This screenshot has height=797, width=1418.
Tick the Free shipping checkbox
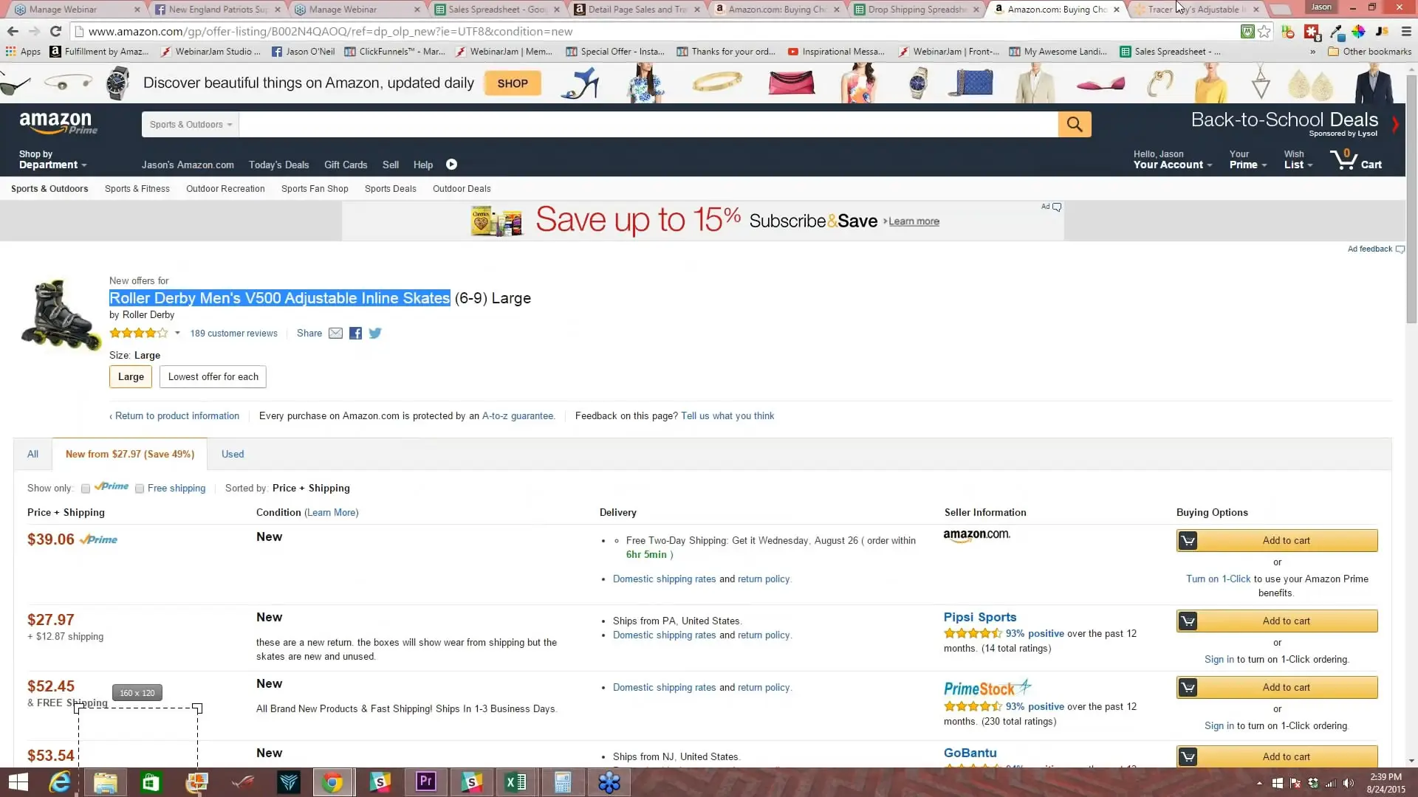(x=139, y=489)
